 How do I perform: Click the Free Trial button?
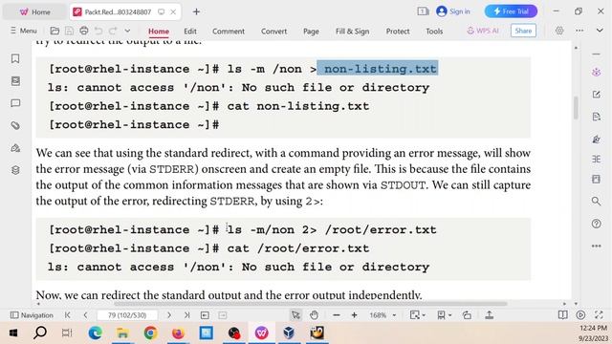point(511,11)
